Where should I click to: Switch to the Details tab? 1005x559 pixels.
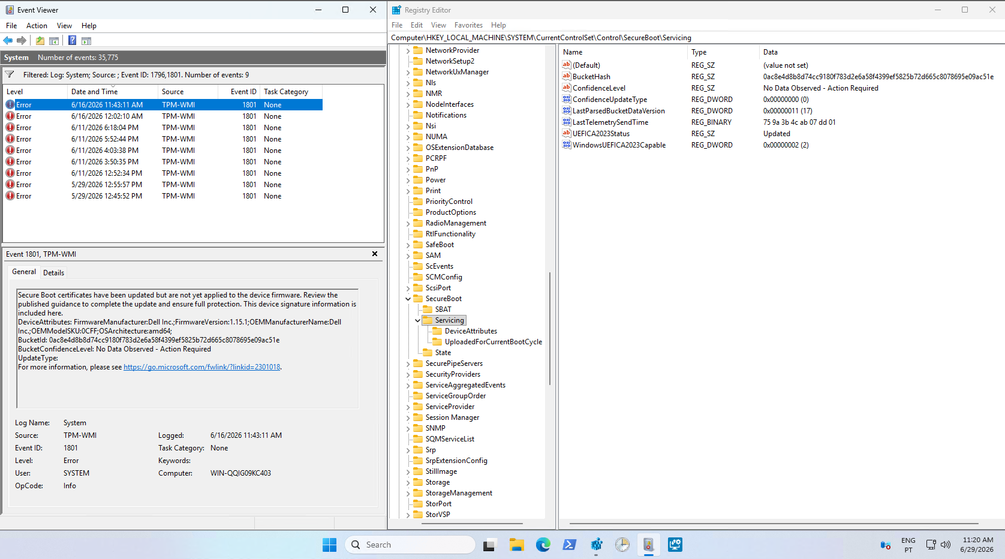click(x=53, y=272)
